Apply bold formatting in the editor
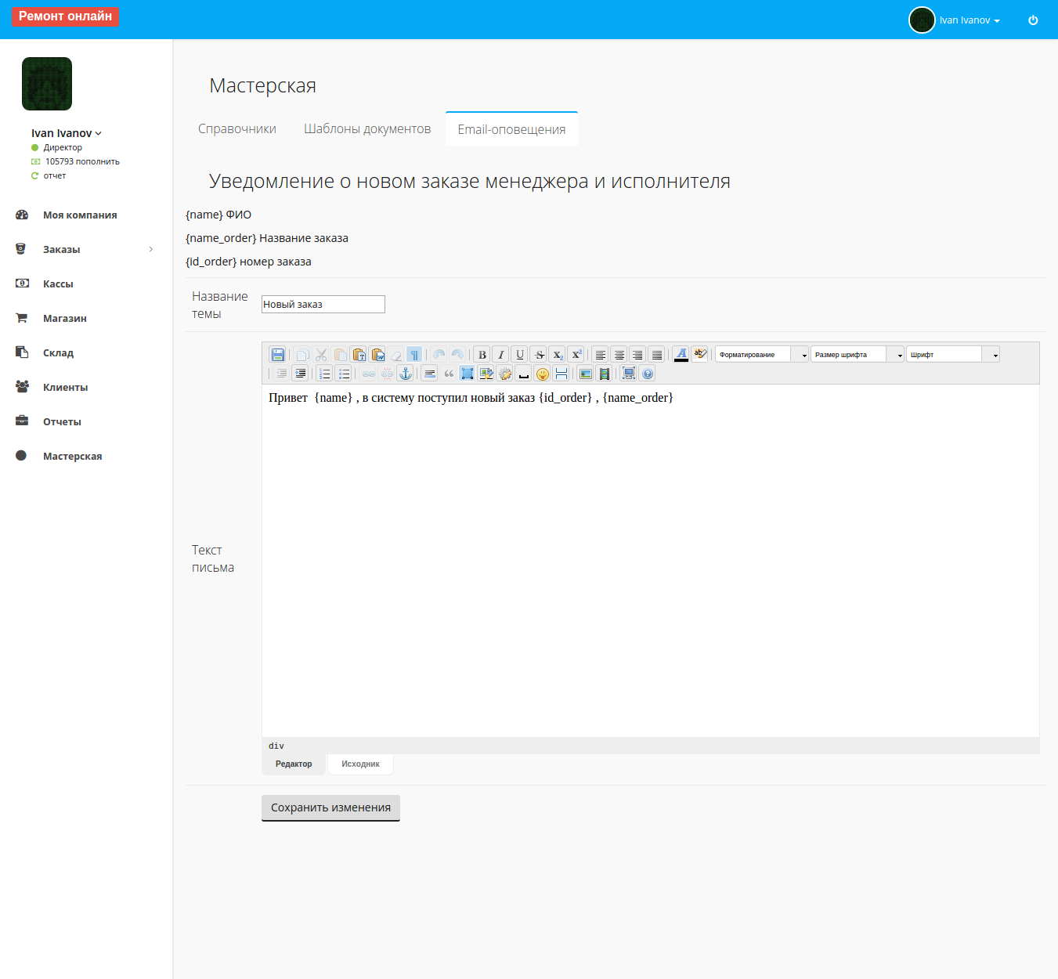This screenshot has width=1058, height=979. pos(482,355)
